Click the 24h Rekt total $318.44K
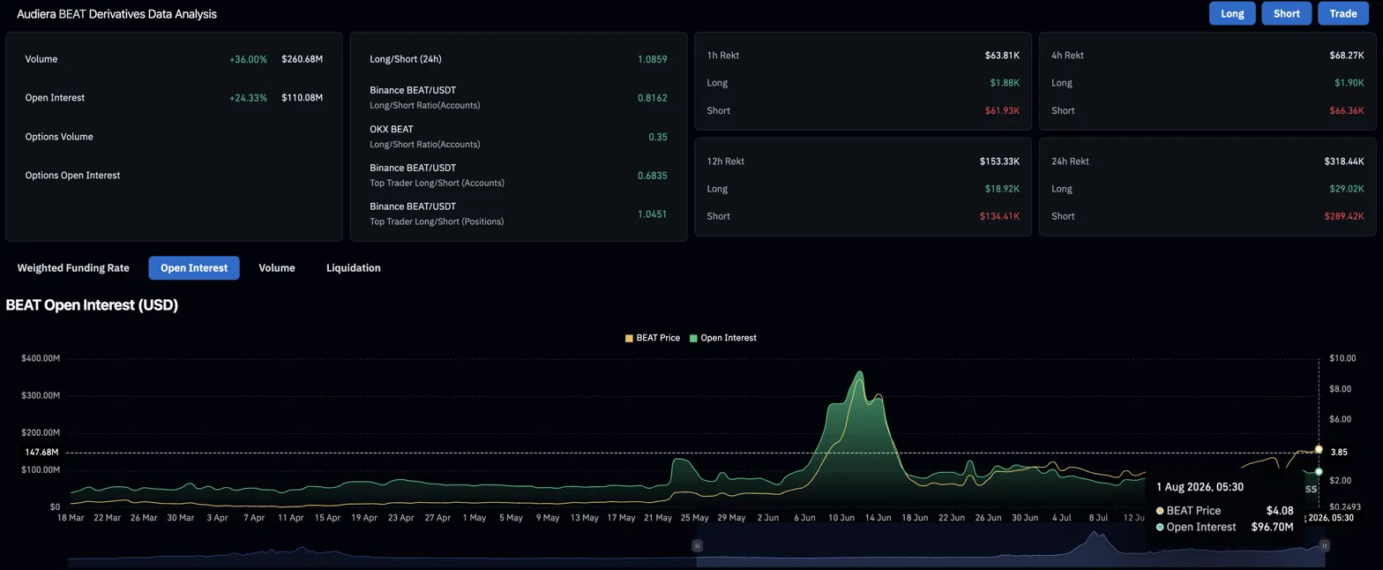Viewport: 1383px width, 570px height. click(x=1344, y=161)
